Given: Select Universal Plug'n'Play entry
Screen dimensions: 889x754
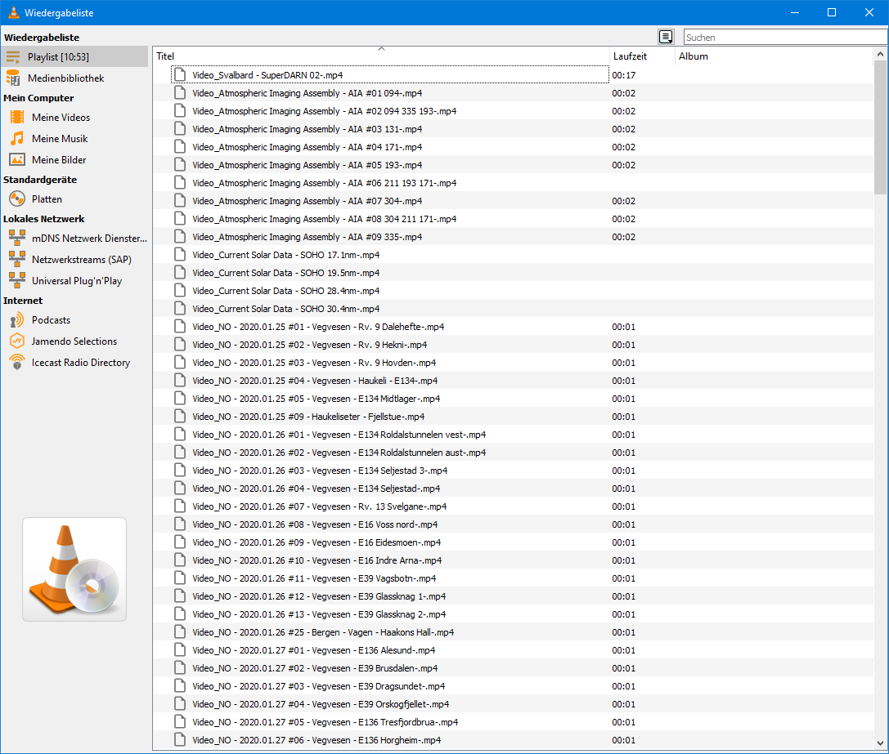Looking at the screenshot, I should [77, 281].
